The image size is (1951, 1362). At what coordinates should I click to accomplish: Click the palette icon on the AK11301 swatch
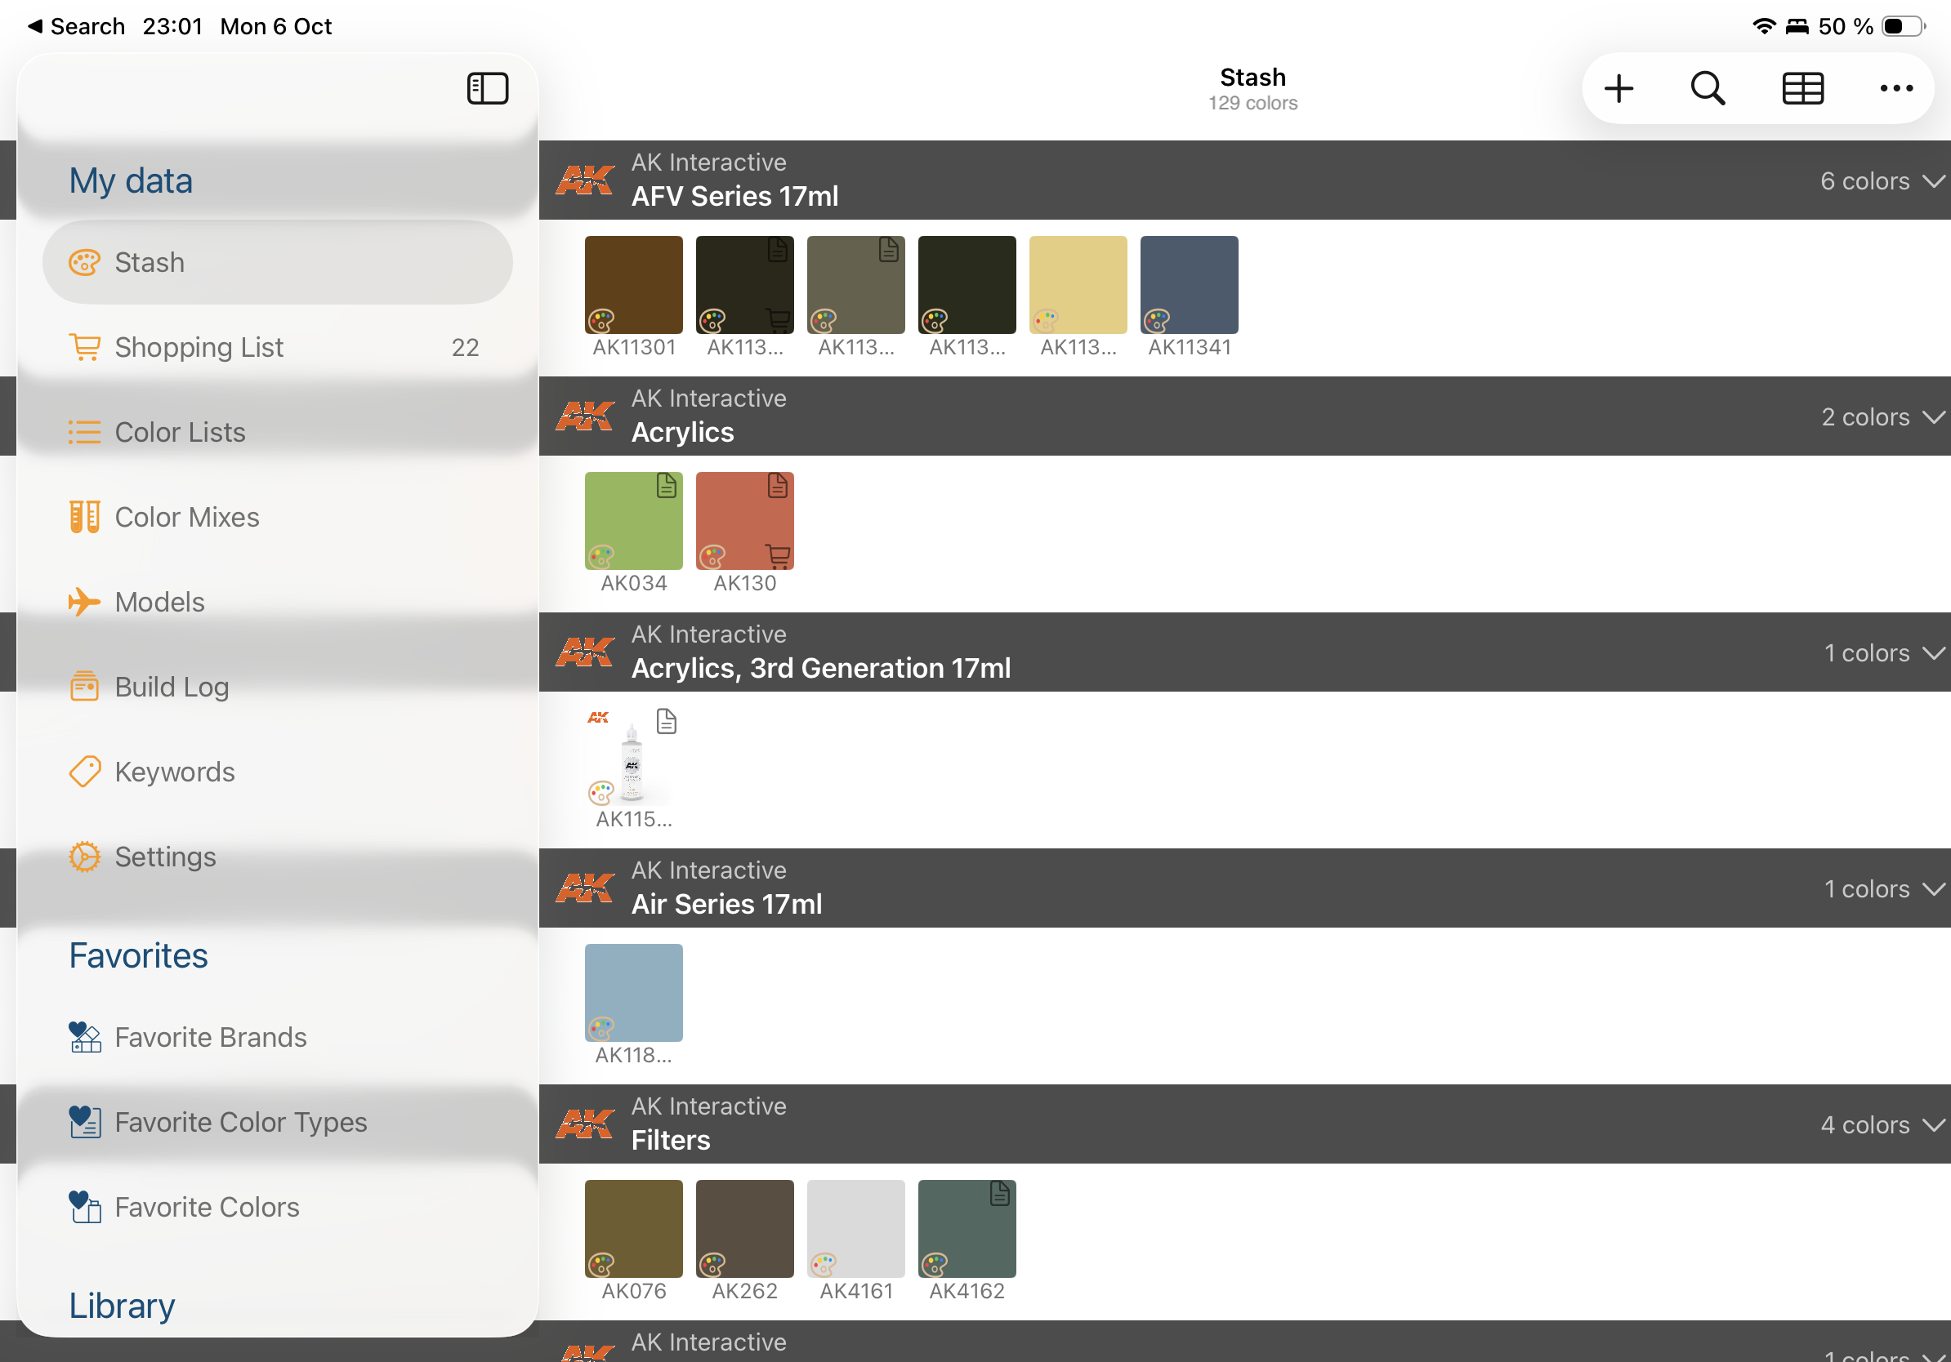point(601,320)
